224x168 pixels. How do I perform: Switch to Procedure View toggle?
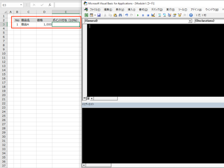click(84, 99)
